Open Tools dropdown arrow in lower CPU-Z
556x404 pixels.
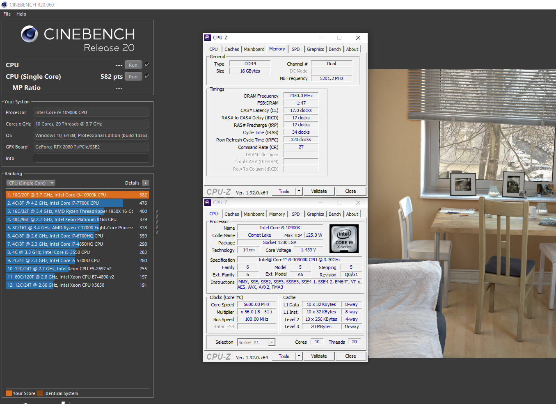[x=299, y=356]
